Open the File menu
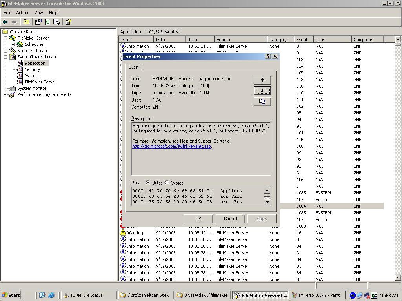Screen dimensions: 402x301 tap(7, 13)
